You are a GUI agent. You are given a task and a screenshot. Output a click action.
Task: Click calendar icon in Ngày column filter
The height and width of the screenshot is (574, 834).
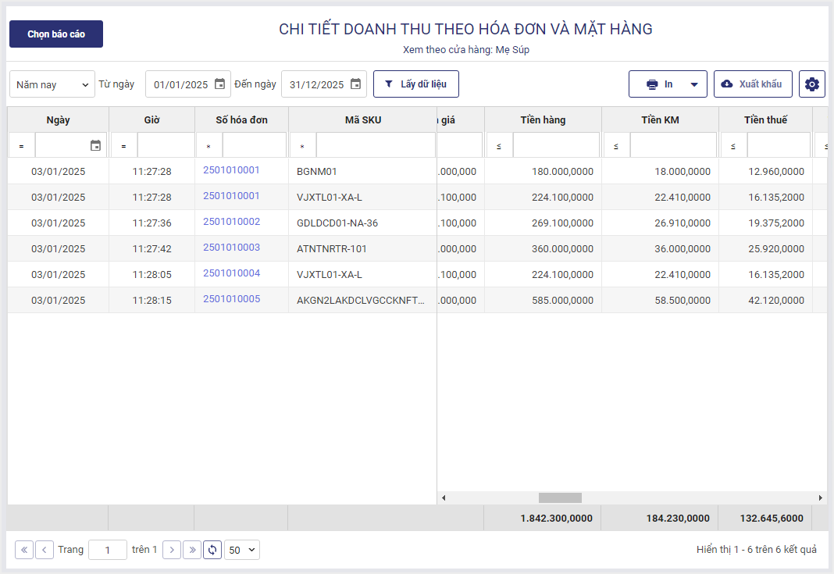pos(95,145)
